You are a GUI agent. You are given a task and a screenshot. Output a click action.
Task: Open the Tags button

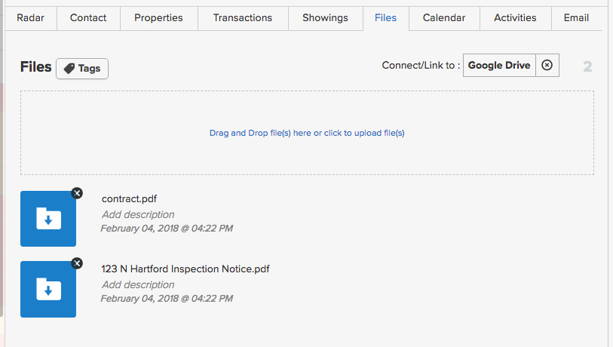(82, 69)
